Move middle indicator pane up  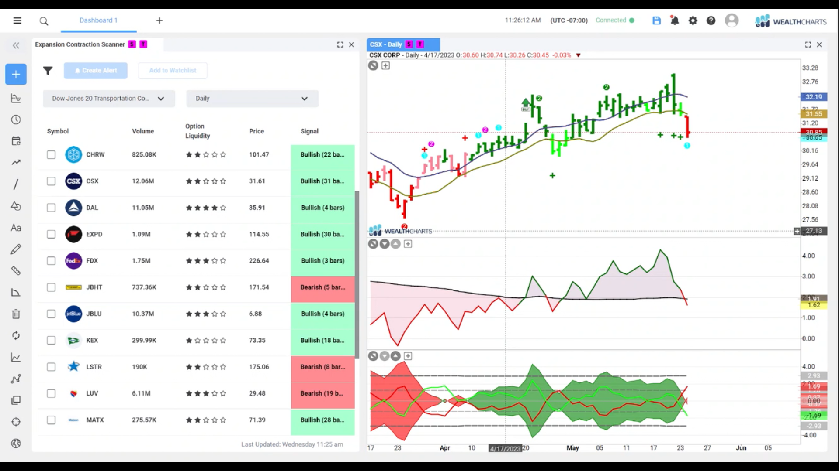(395, 244)
